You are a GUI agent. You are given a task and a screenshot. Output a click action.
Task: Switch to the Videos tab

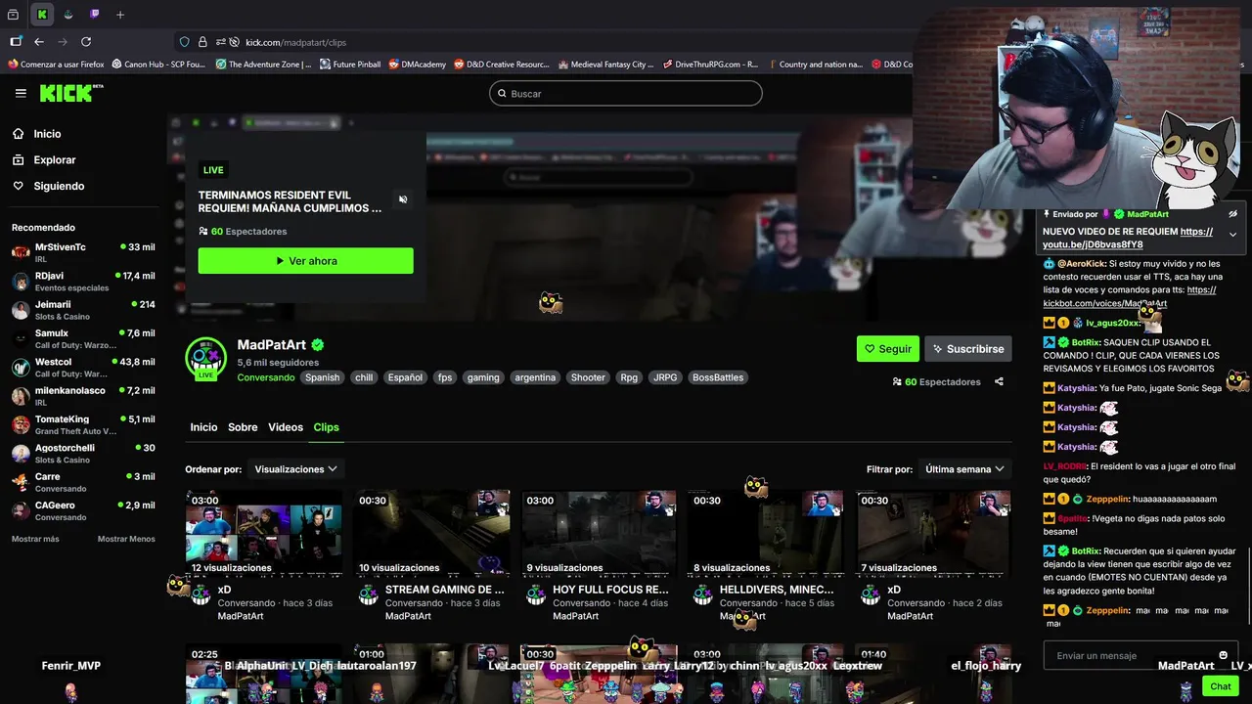tap(286, 427)
